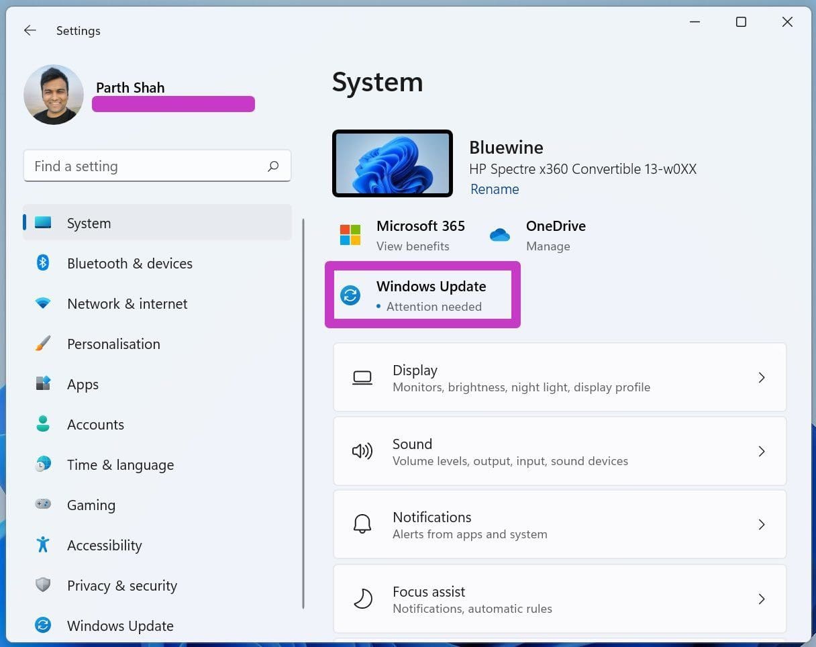The width and height of the screenshot is (816, 647).
Task: Open the Sound settings chevron
Action: (762, 451)
